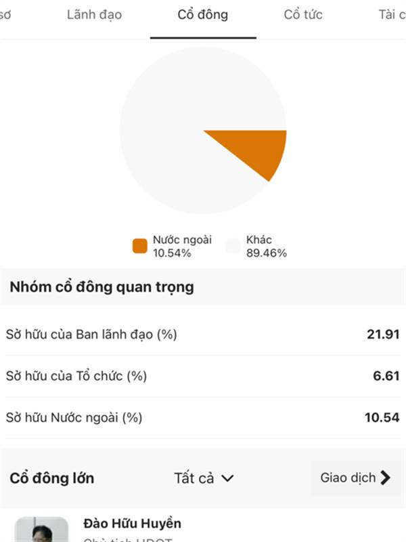Select the Sở hữu của Tổ chức row
Screen dimensions: 406x542
click(x=202, y=375)
